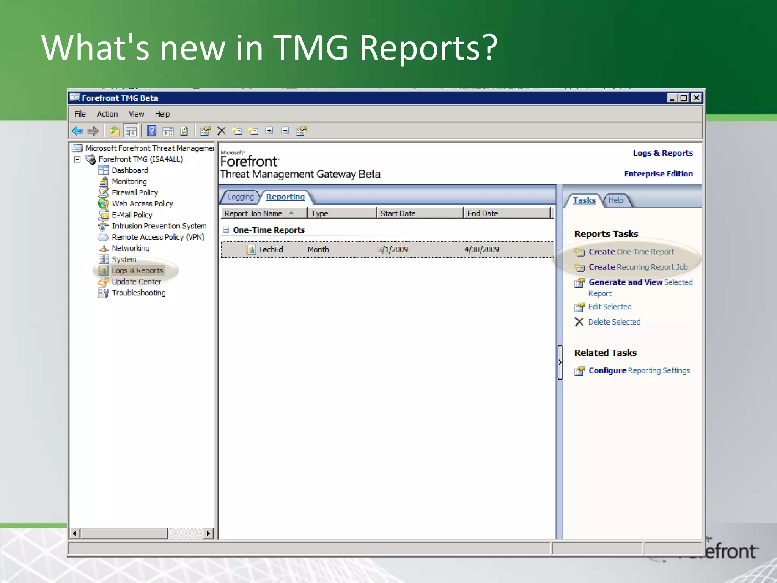Click the Forefront TMG Beta title bar icon
Viewport: 777px width, 583px height.
(75, 98)
